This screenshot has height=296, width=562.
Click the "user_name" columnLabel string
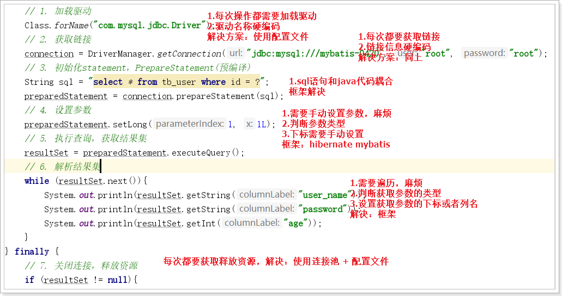click(x=325, y=195)
